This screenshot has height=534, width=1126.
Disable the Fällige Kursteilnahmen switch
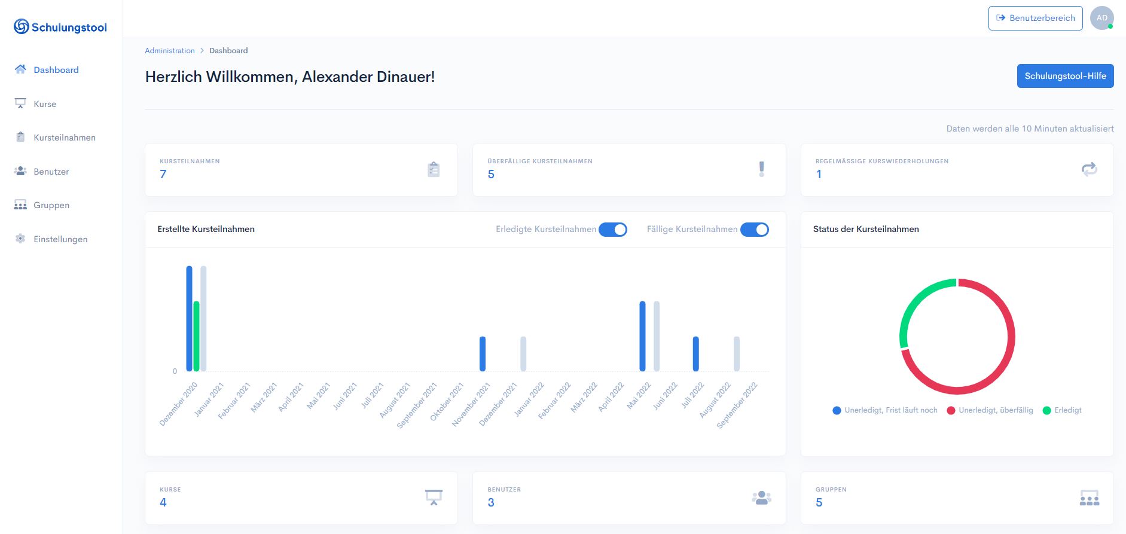point(755,230)
